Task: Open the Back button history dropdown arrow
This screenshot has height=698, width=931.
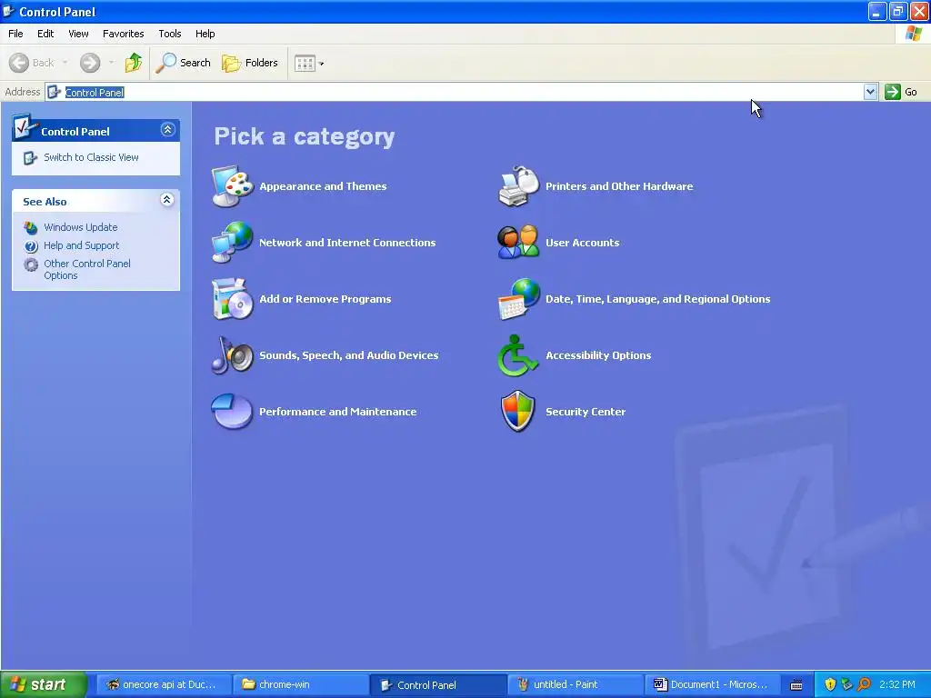Action: point(65,63)
